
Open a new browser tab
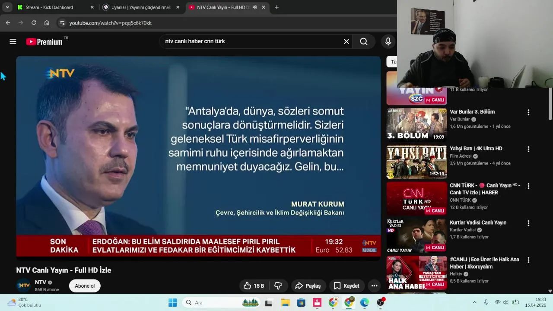[x=276, y=7]
